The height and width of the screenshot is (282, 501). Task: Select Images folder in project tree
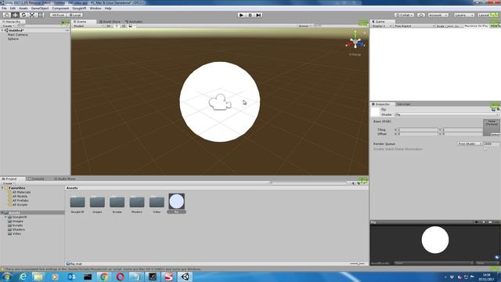click(x=17, y=221)
